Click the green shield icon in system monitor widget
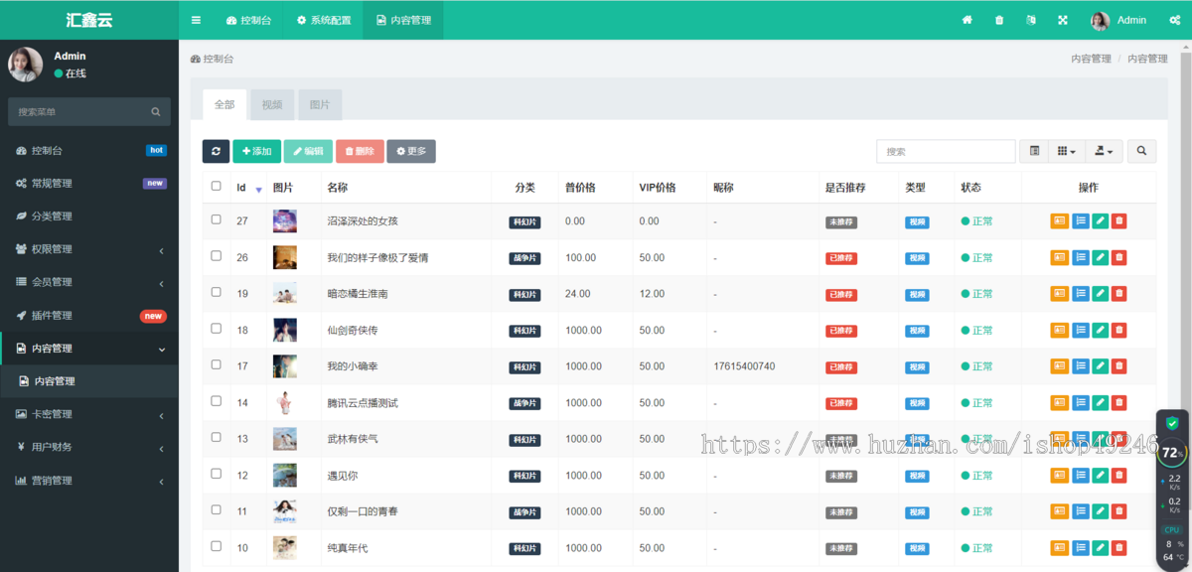 tap(1172, 423)
